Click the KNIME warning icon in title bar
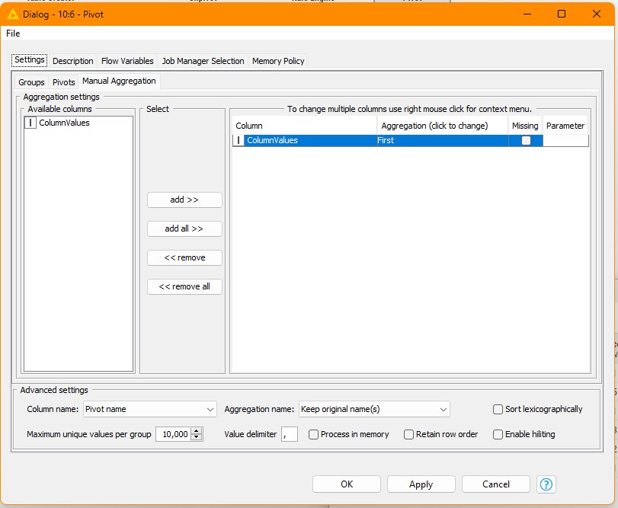The width and height of the screenshot is (618, 508). [13, 14]
